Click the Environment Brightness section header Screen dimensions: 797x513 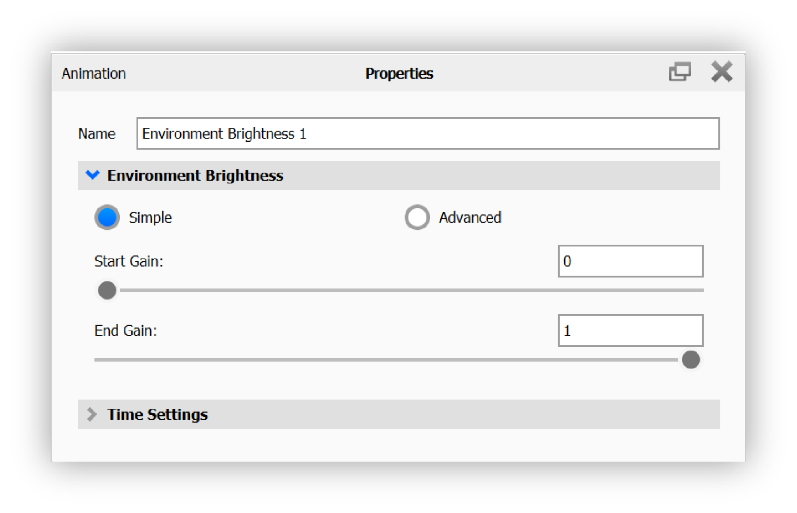tap(195, 175)
